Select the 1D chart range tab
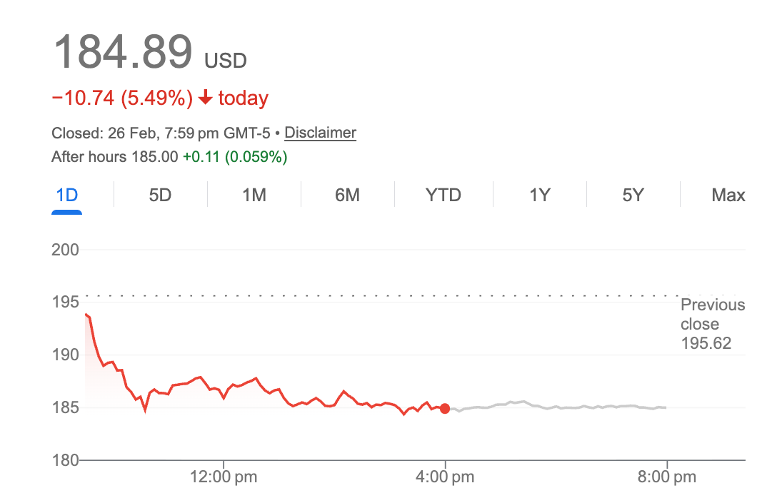The image size is (767, 498). coord(66,194)
